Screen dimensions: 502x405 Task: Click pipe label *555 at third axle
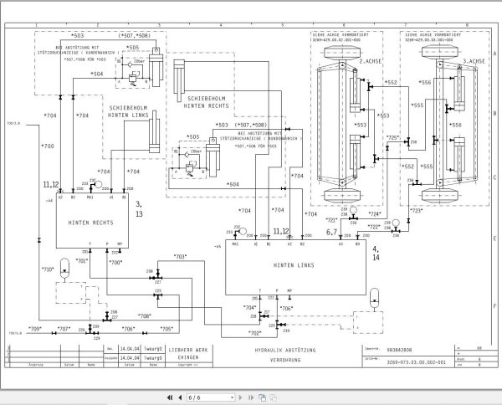click(417, 105)
